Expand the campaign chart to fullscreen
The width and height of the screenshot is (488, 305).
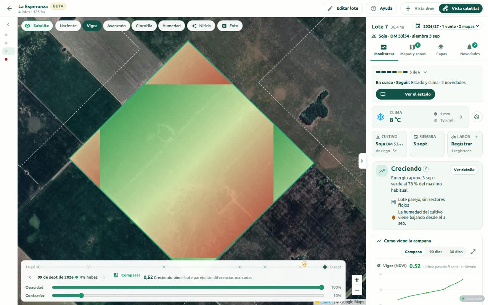coord(473,252)
